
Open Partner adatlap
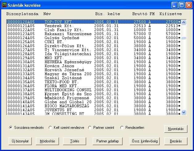pyautogui.click(x=108, y=141)
